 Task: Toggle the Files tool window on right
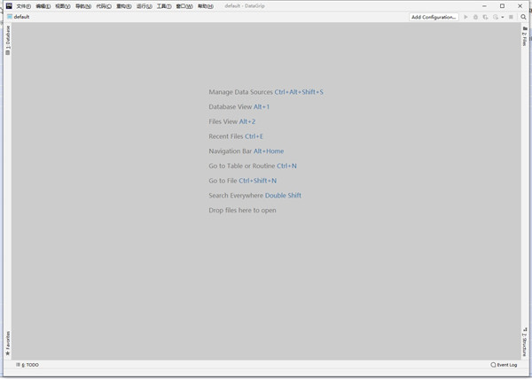pos(524,37)
